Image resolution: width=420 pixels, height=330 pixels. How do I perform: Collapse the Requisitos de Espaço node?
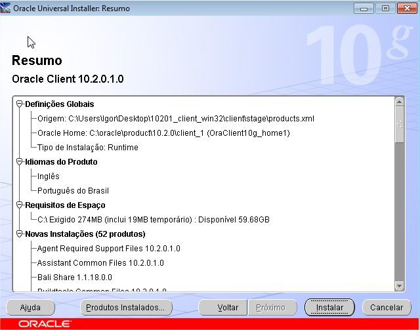(19, 205)
